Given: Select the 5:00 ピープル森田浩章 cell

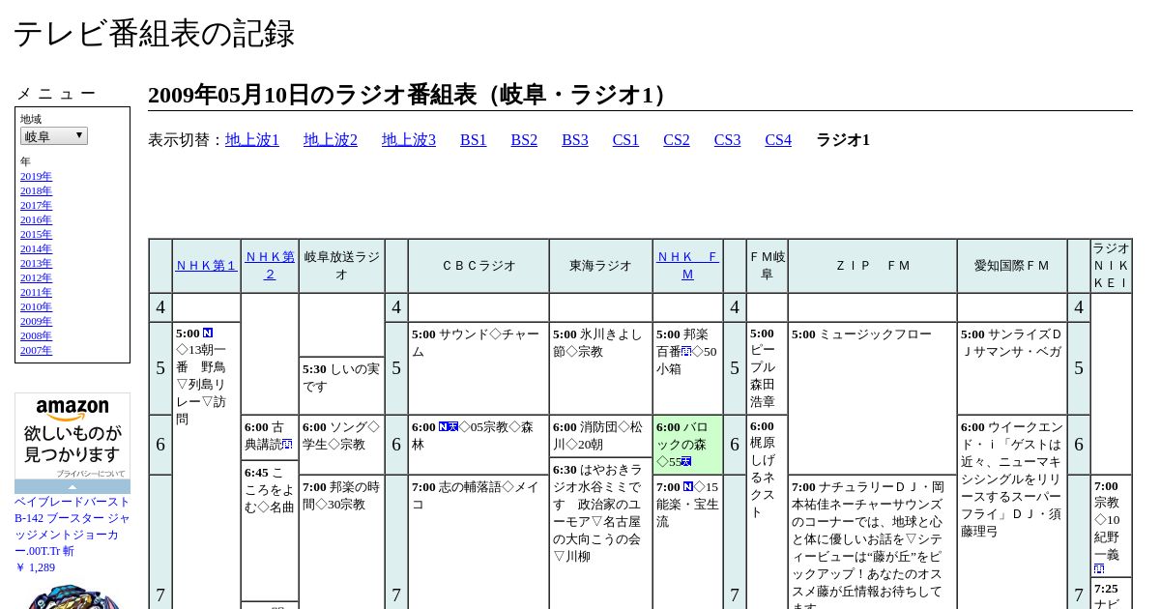Looking at the screenshot, I should point(767,368).
